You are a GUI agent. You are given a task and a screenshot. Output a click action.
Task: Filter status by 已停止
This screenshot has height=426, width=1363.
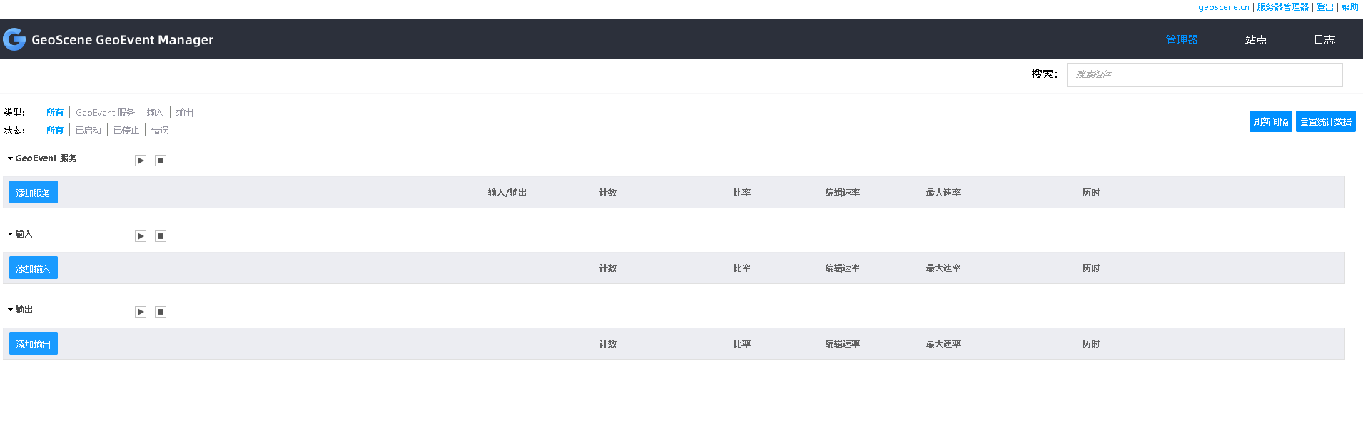click(x=126, y=130)
